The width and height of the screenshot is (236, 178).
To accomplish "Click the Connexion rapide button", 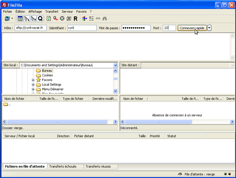I will pyautogui.click(x=192, y=28).
